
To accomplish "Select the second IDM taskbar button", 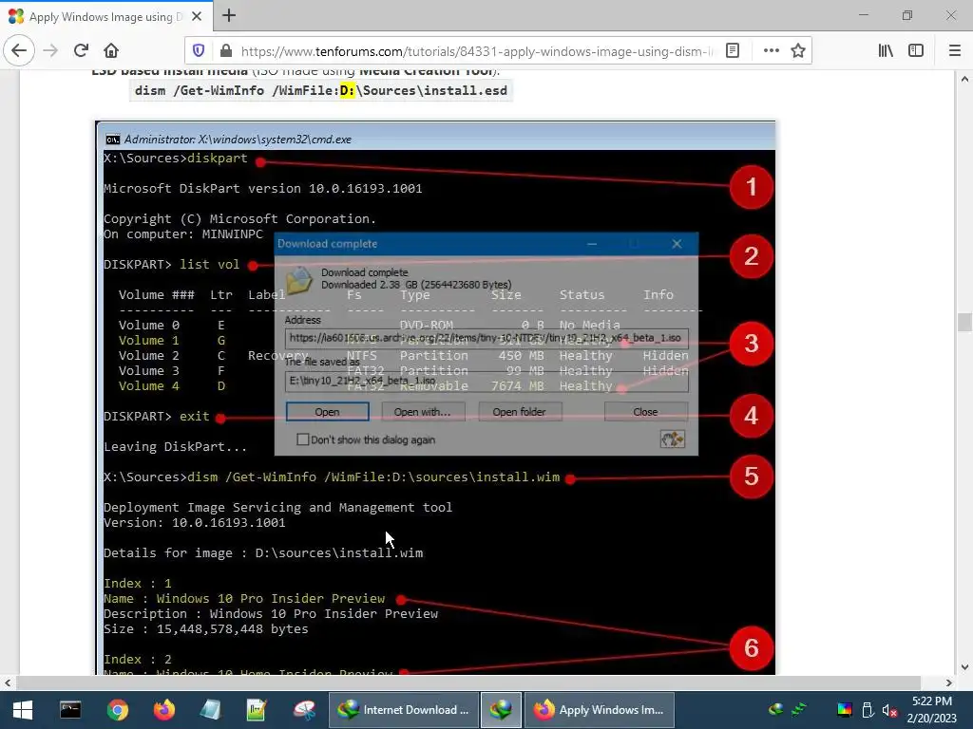I will (x=501, y=710).
